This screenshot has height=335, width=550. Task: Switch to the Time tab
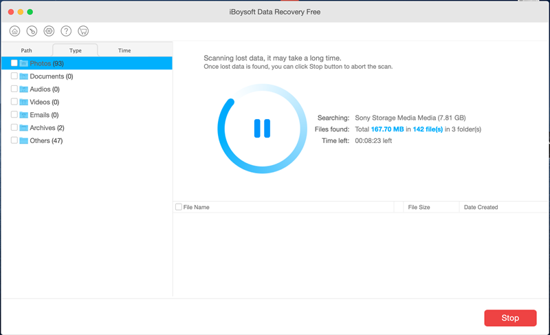point(124,50)
